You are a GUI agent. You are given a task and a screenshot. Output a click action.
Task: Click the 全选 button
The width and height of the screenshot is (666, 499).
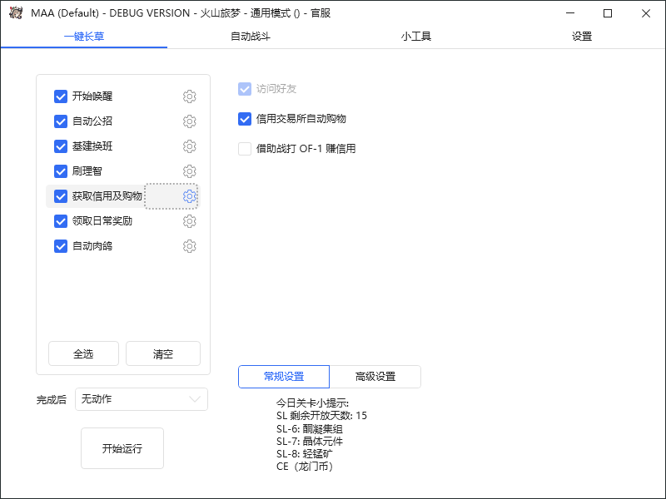(83, 353)
